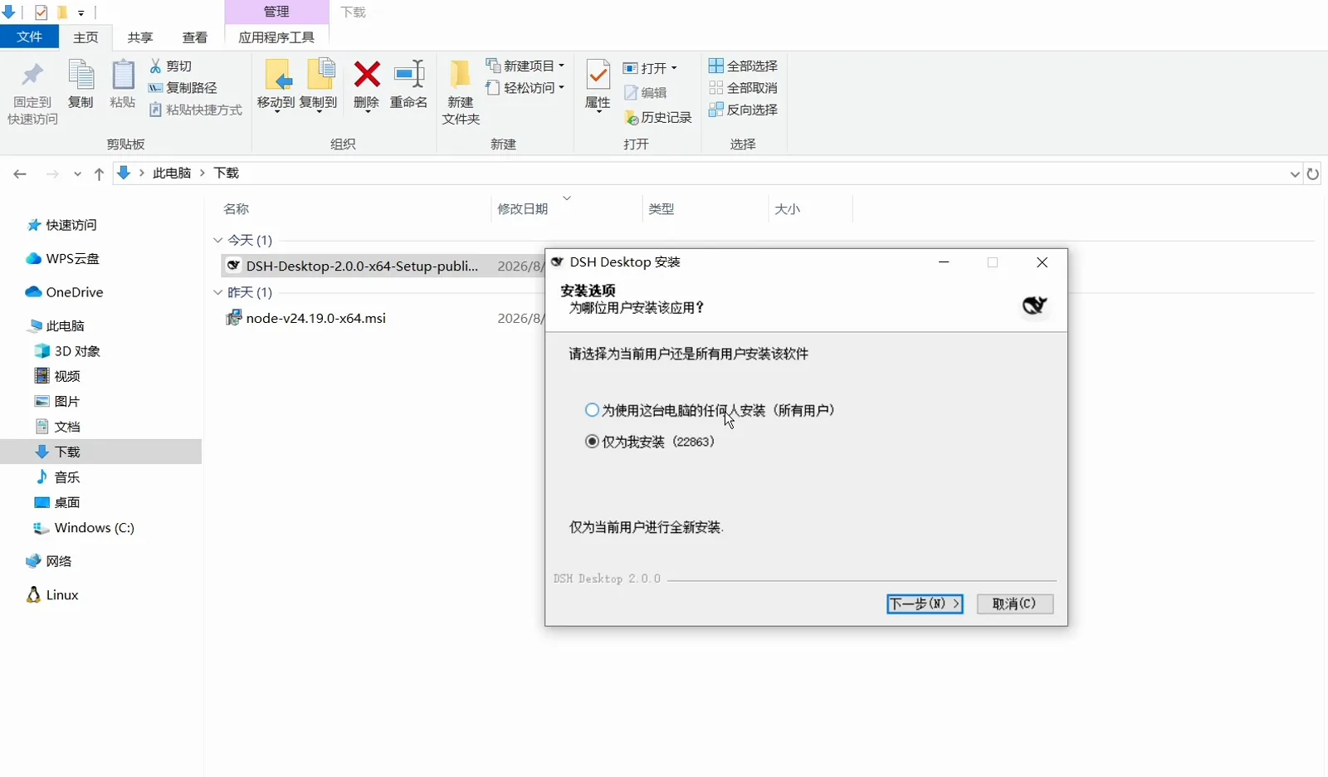Expand the Easy access (轻松访问) dropdown
Screen dimensions: 1328x777
click(x=562, y=87)
